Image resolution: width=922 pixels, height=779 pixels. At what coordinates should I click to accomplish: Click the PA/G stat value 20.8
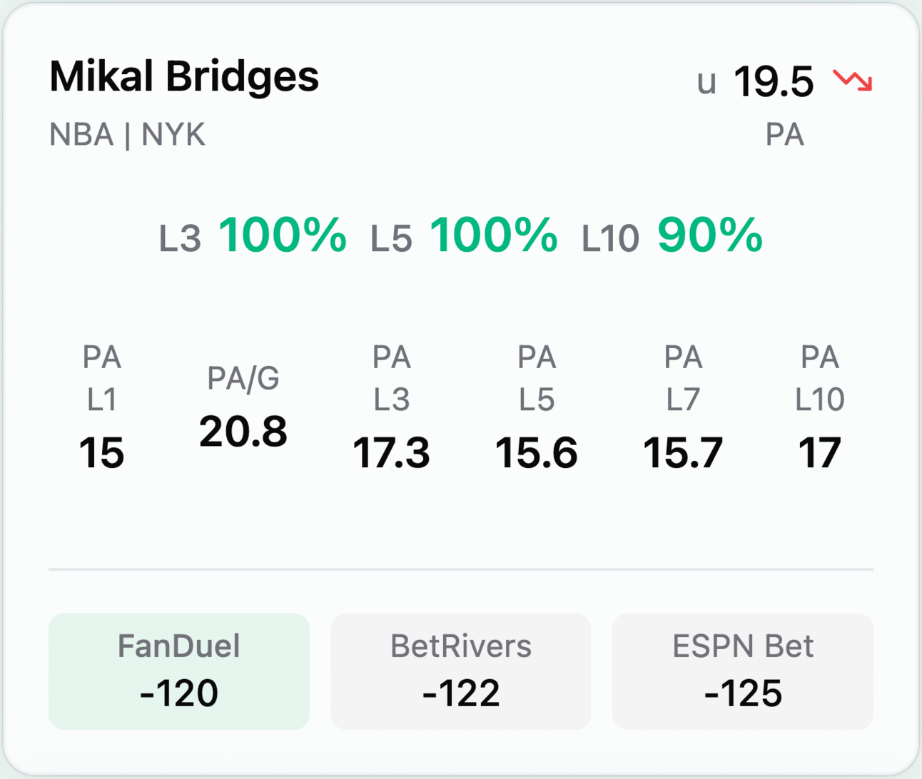click(x=243, y=432)
